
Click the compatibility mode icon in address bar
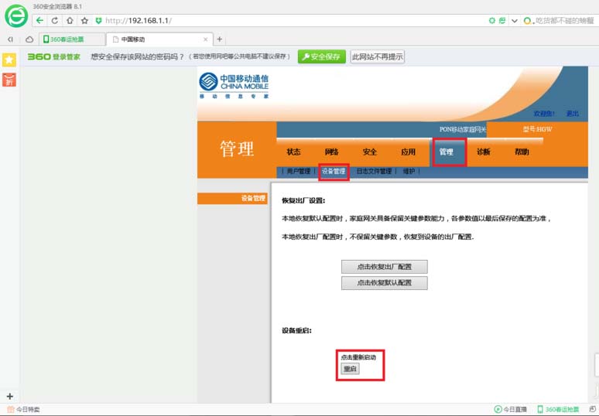click(502, 21)
